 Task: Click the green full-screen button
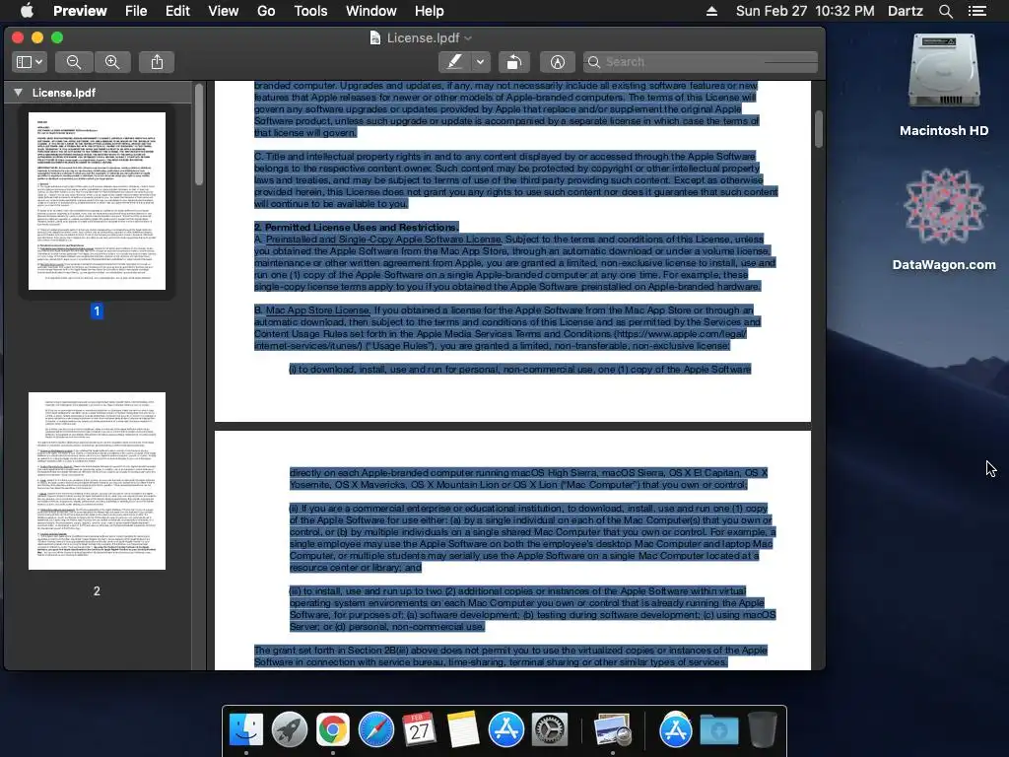click(57, 37)
